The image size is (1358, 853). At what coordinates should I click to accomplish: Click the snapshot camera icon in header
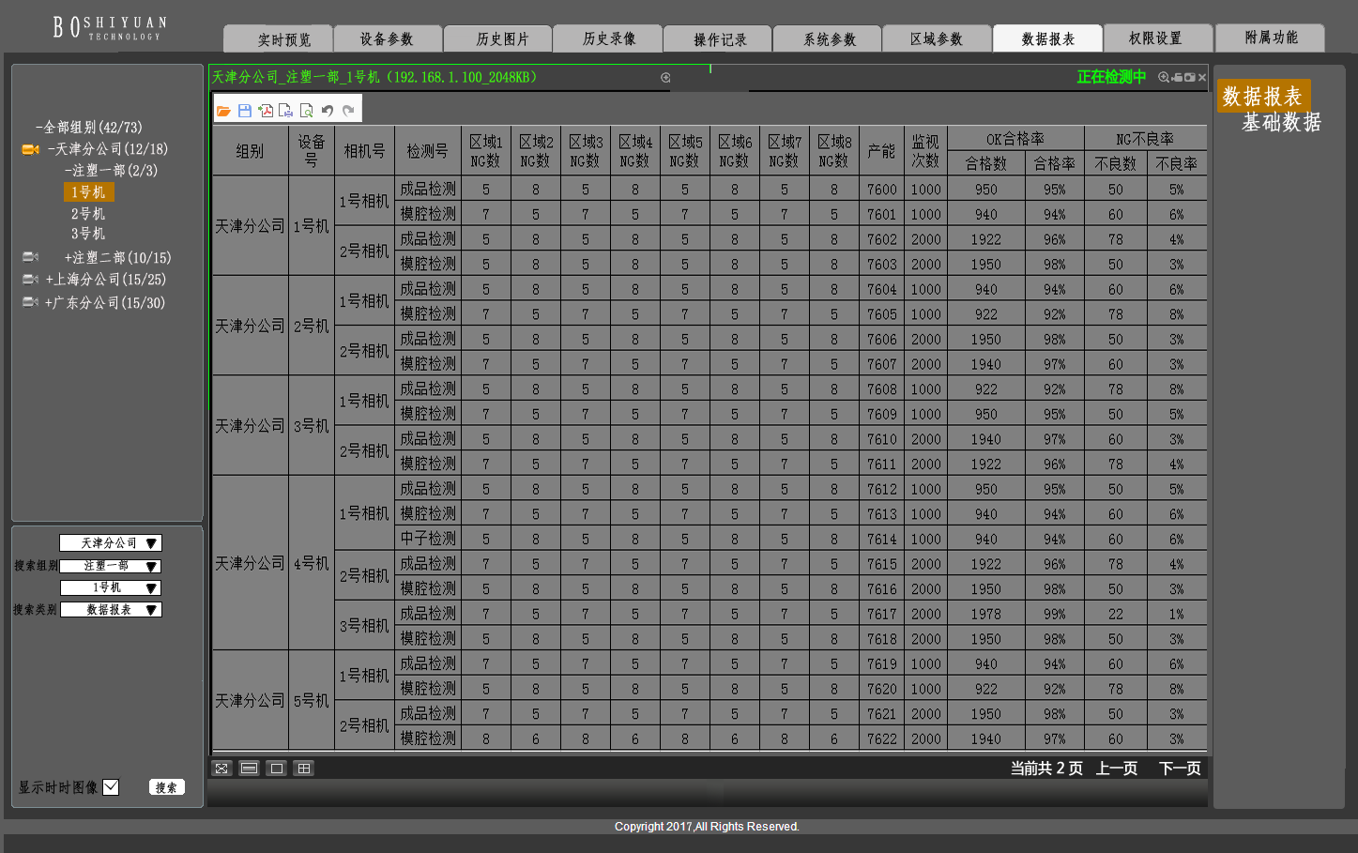[x=1189, y=78]
